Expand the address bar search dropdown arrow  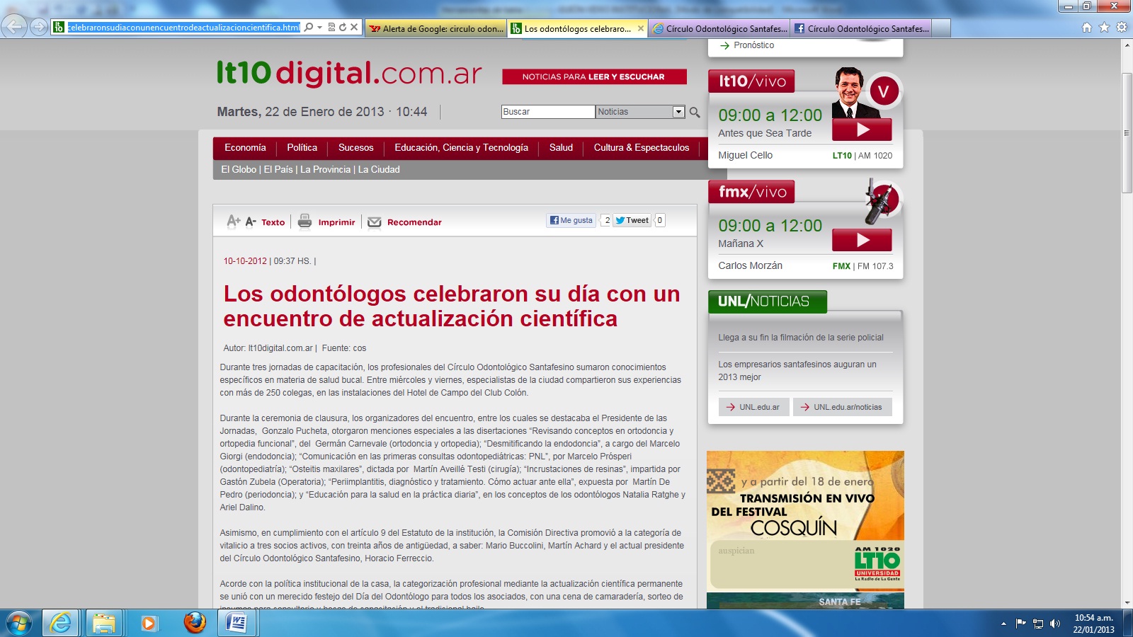coord(319,28)
